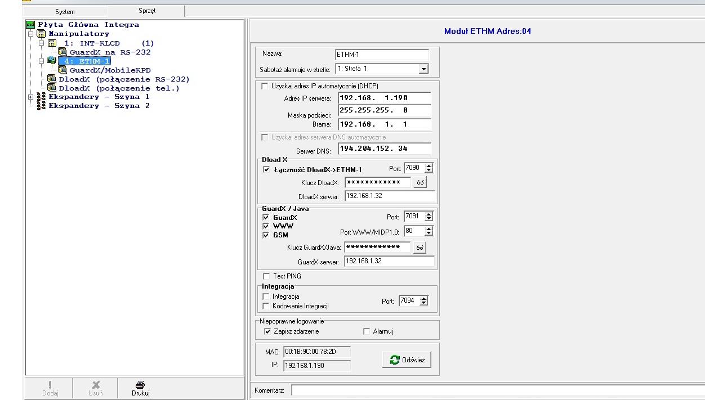Click the Ekspandery - Szyna 2 icon

[41, 106]
